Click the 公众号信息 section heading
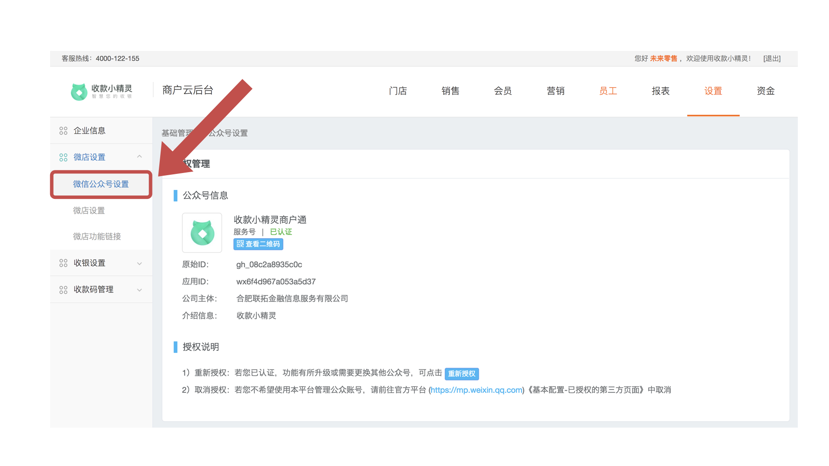This screenshot has width=829, height=466. click(x=206, y=196)
